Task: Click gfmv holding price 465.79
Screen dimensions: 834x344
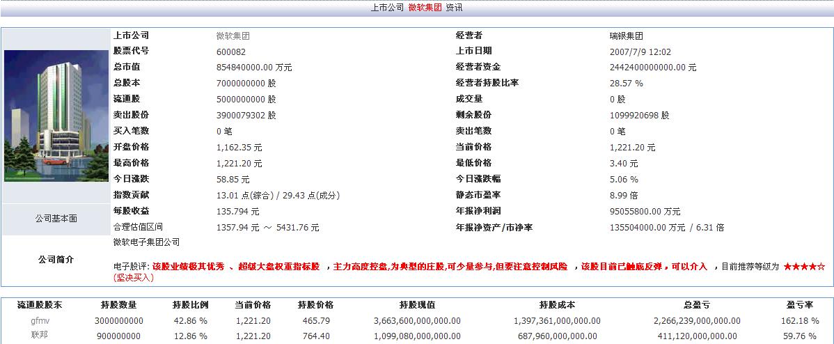Action: [316, 321]
